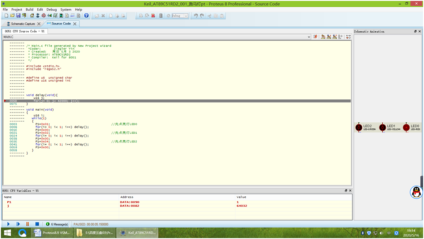Open the 3D Visualizer toolbar icon
The width and height of the screenshot is (424, 239).
tap(49, 16)
